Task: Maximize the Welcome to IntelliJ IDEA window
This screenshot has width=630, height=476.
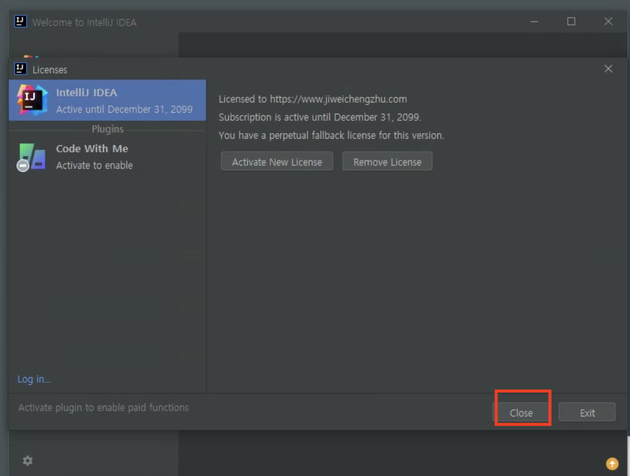Action: pos(571,21)
